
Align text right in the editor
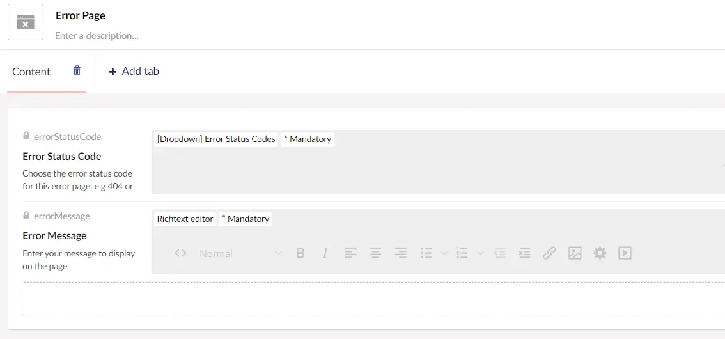tap(400, 253)
